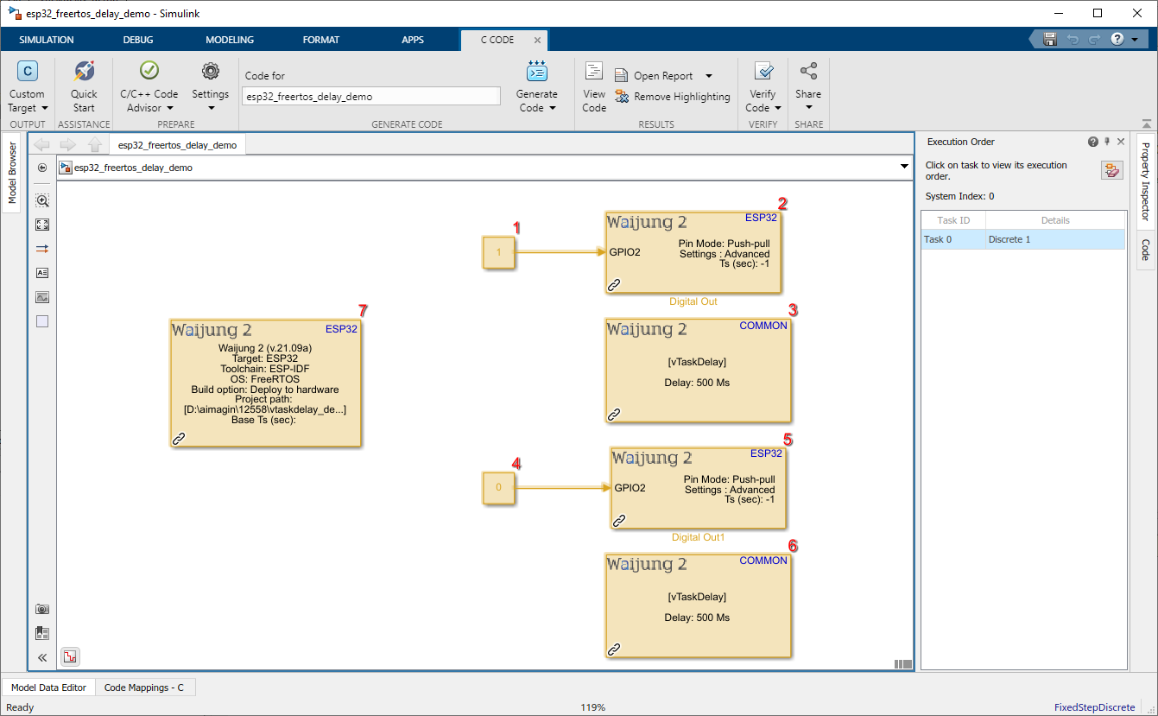Navigate forward in the model canvas
The image size is (1158, 716).
[69, 145]
